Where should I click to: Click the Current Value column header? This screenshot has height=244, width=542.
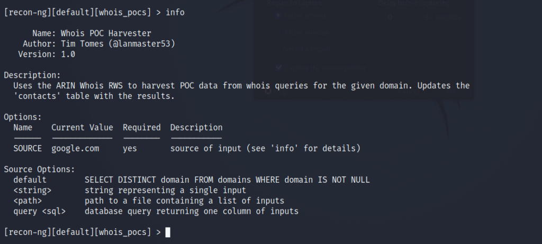pyautogui.click(x=82, y=128)
